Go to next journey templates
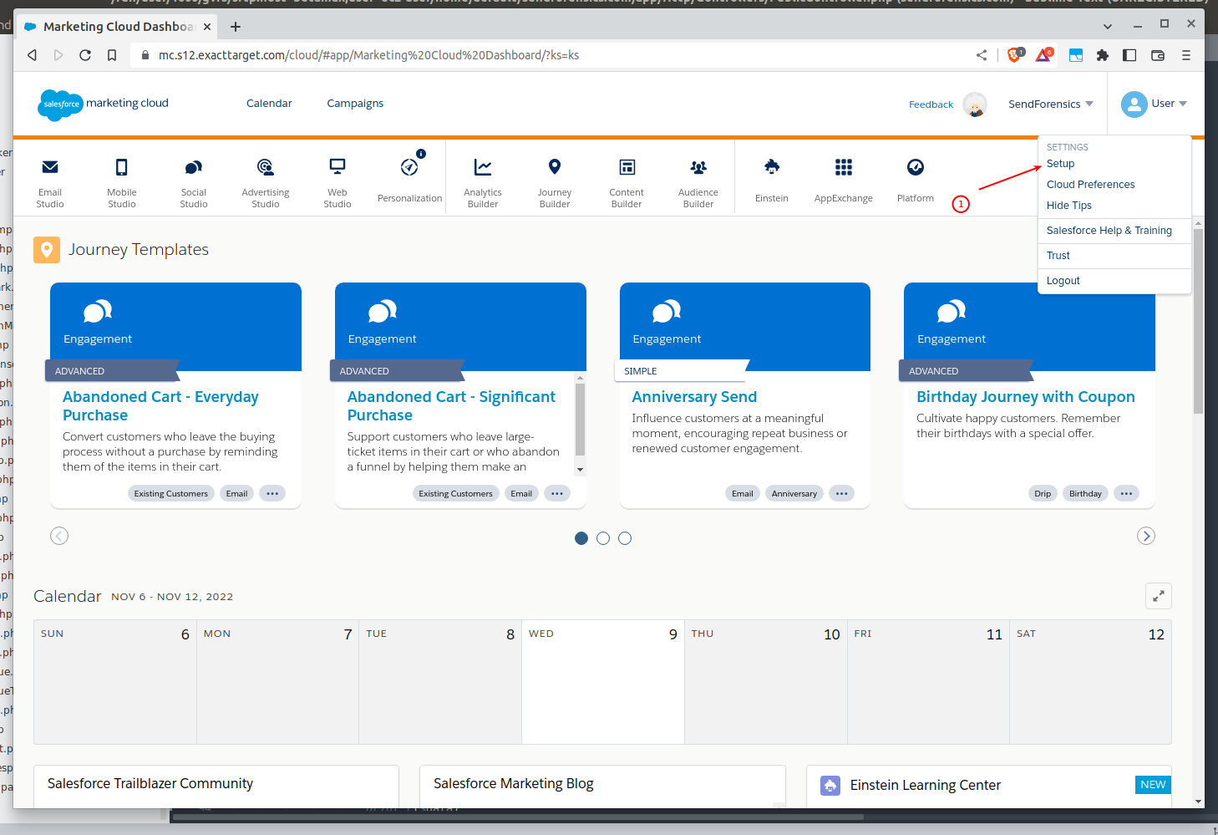 coord(1146,536)
